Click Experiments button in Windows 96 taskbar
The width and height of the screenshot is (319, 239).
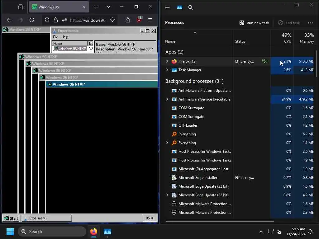(47, 218)
